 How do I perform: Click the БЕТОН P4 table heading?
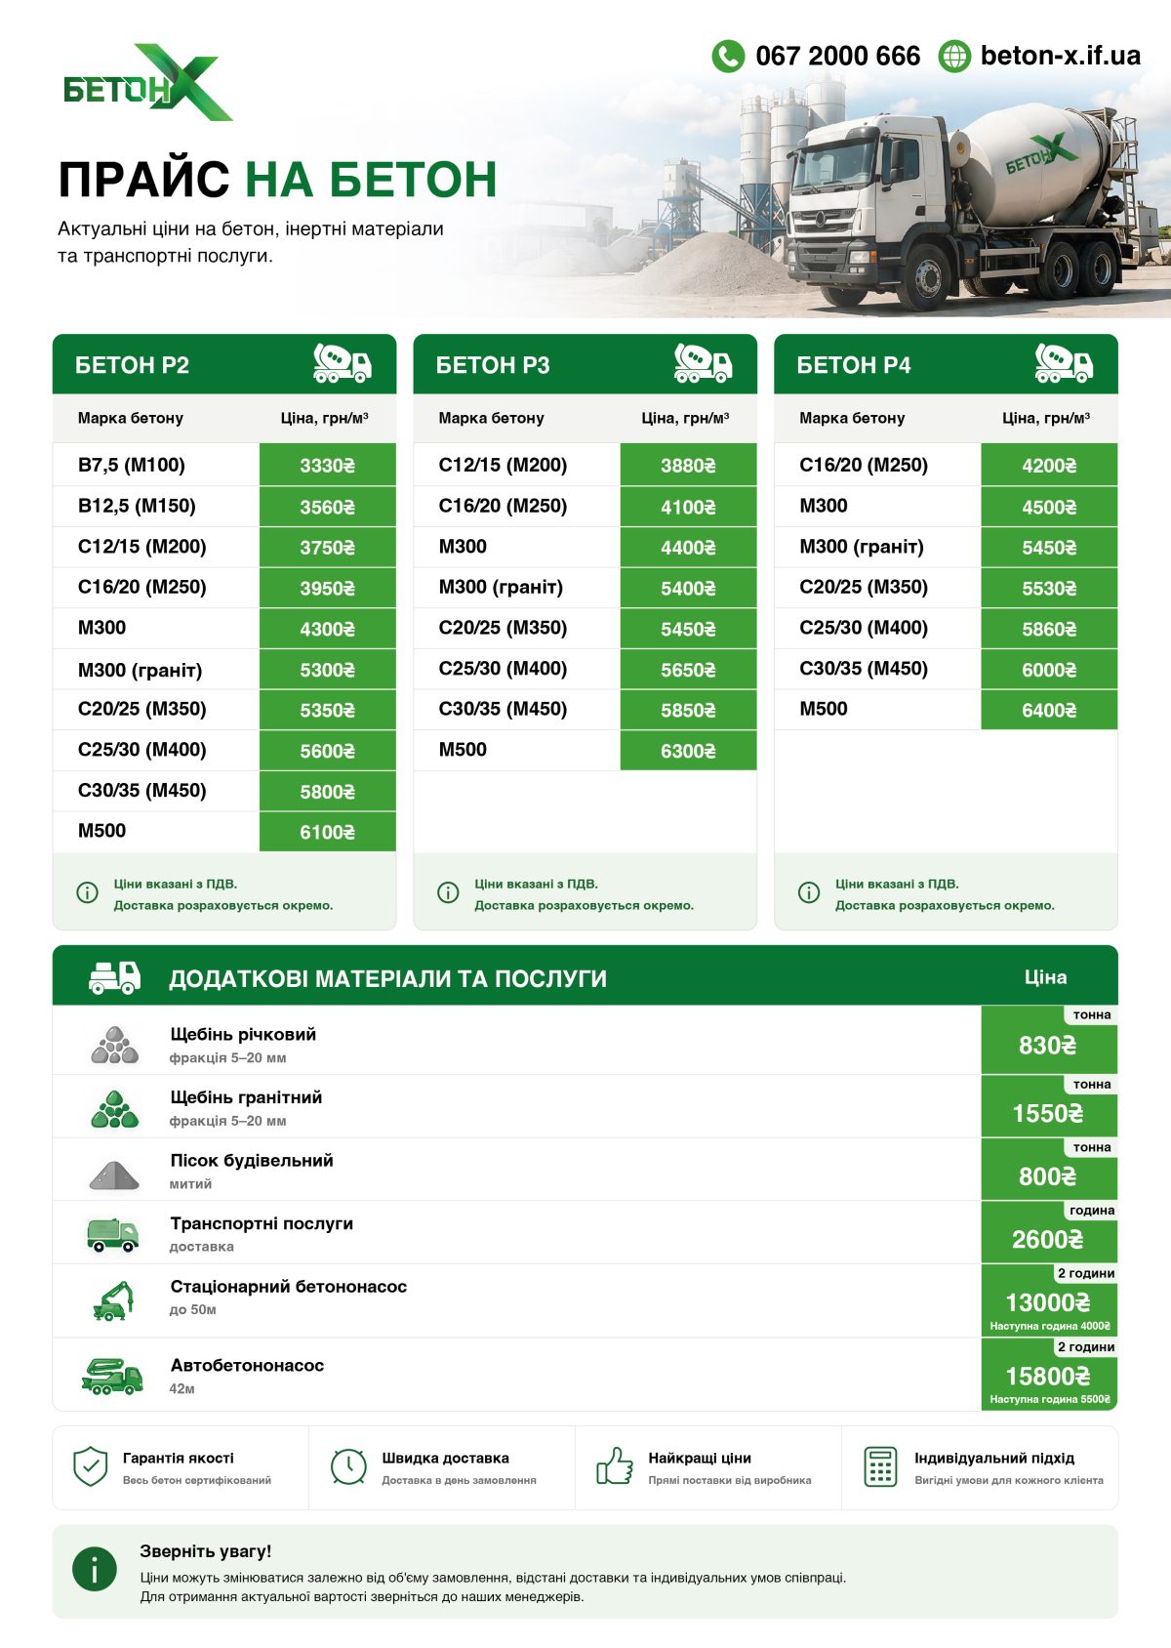click(x=854, y=365)
